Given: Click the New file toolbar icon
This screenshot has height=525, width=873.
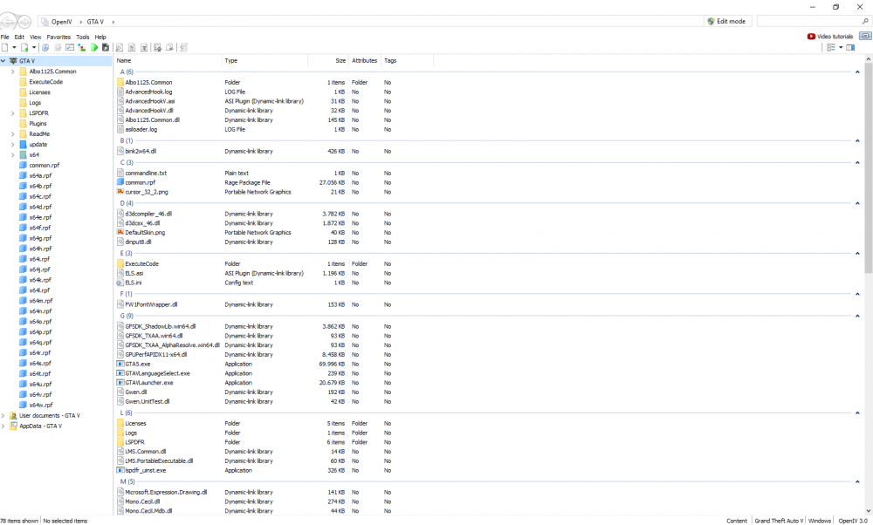Looking at the screenshot, I should [x=4, y=47].
